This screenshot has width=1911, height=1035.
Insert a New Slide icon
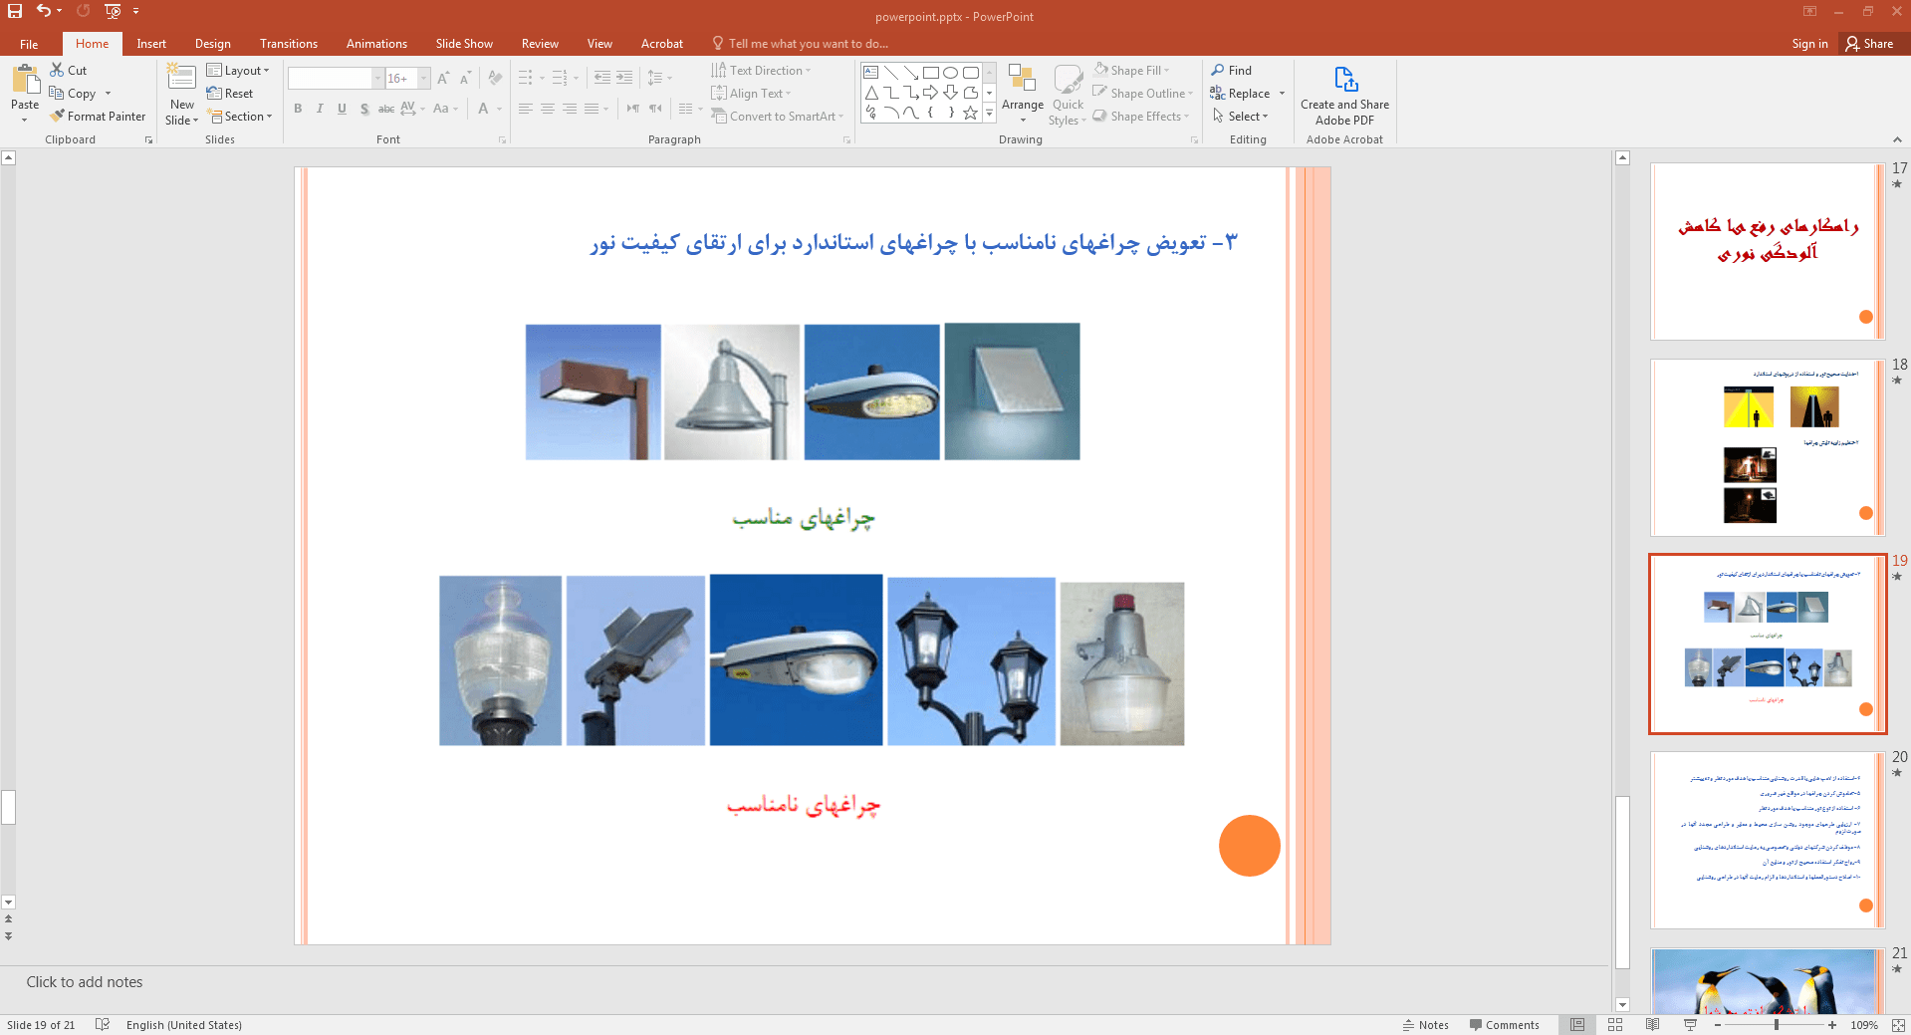click(x=181, y=78)
